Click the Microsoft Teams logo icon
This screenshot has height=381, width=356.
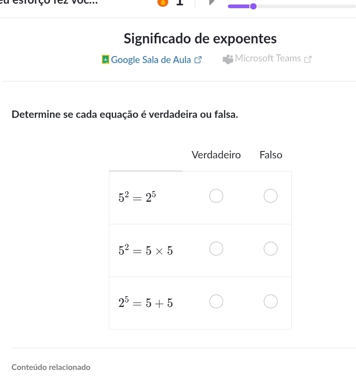(228, 59)
